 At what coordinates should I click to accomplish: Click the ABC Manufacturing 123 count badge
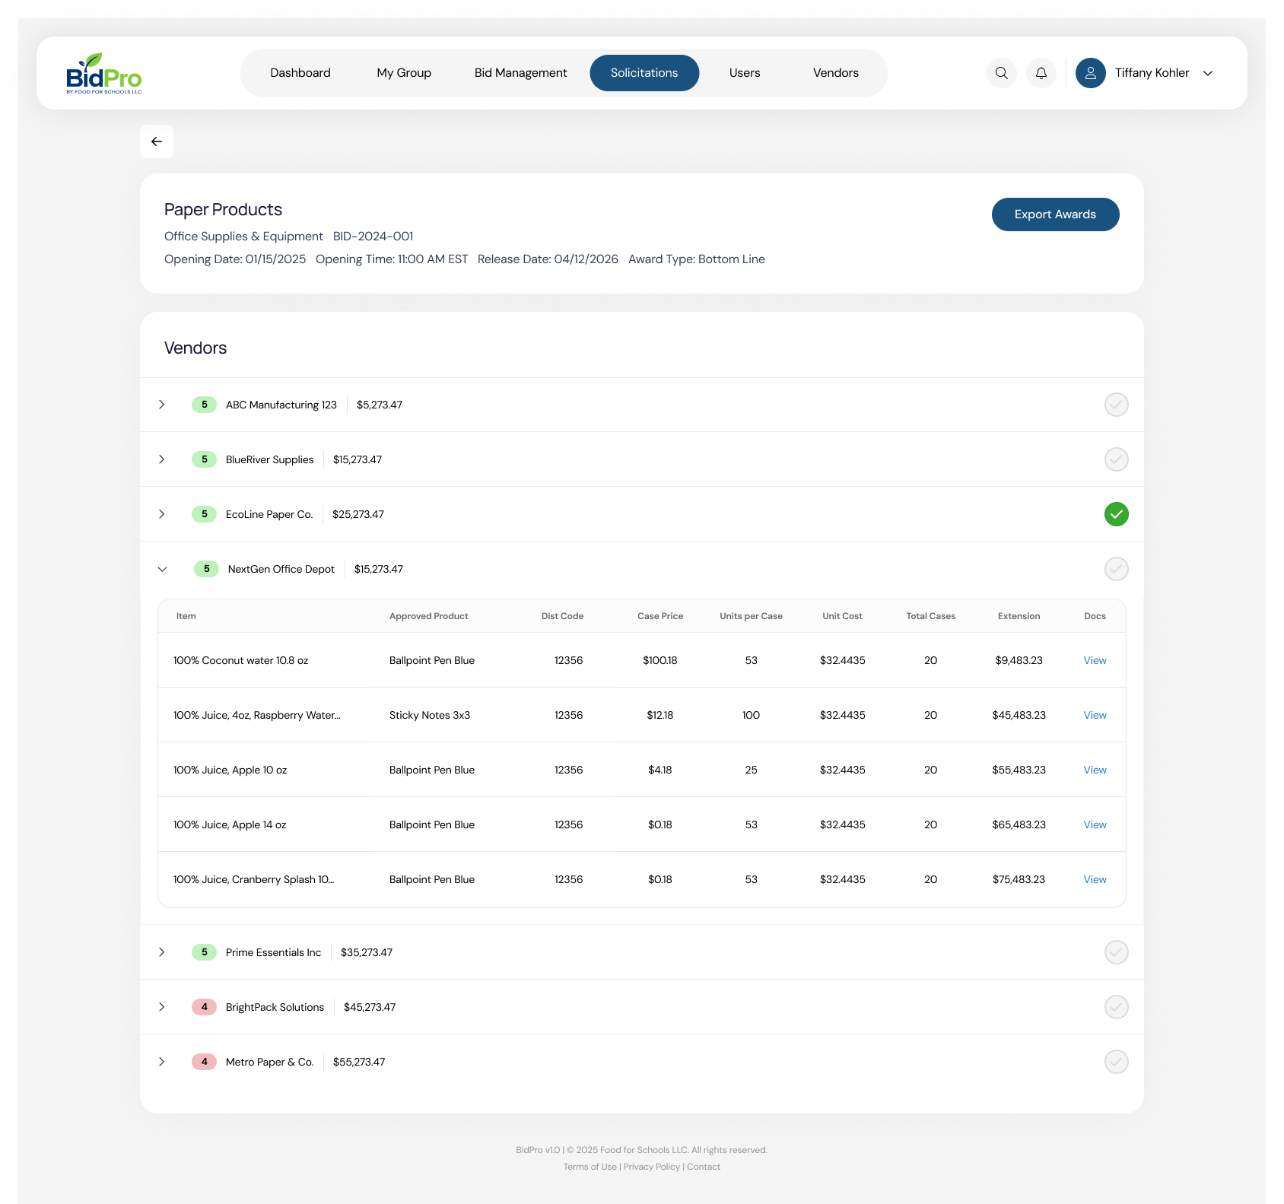204,405
